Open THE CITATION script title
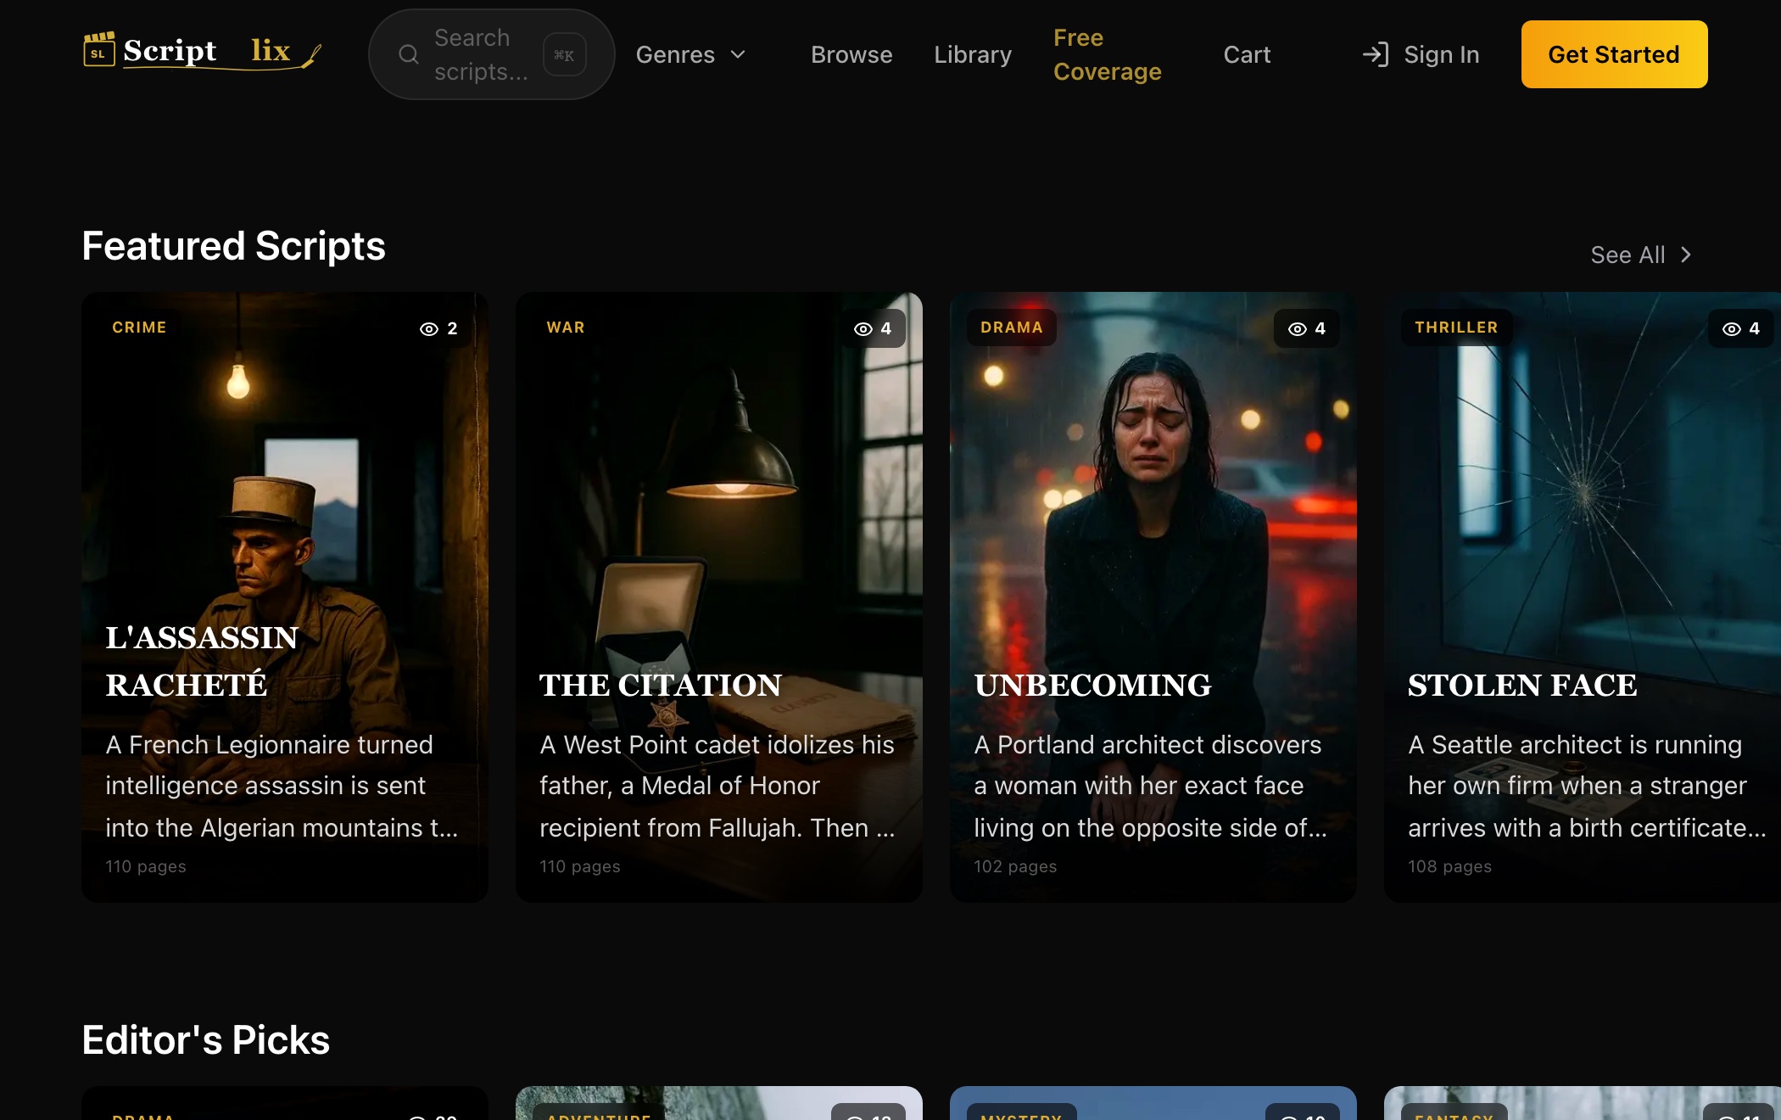The width and height of the screenshot is (1781, 1120). 661,685
